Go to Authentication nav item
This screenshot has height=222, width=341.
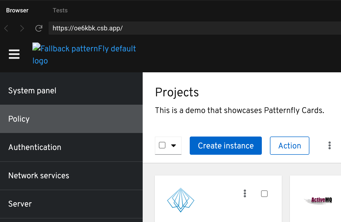(35, 147)
